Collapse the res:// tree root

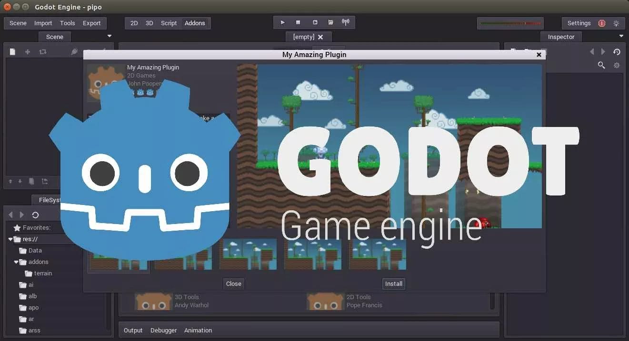(x=10, y=239)
